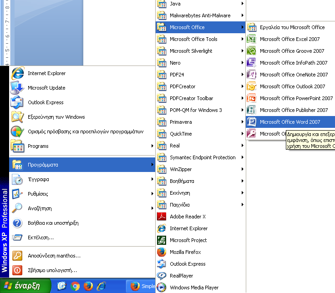Launch Outlook Express from the Programs list
The width and height of the screenshot is (335, 293).
pyautogui.click(x=201, y=264)
